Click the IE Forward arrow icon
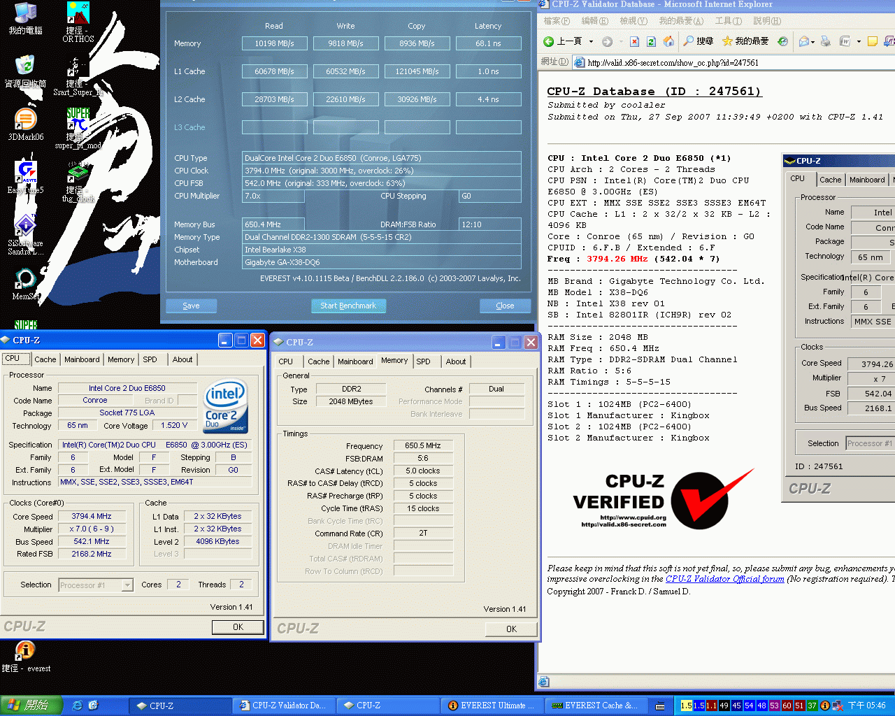The image size is (895, 716). coord(607,41)
